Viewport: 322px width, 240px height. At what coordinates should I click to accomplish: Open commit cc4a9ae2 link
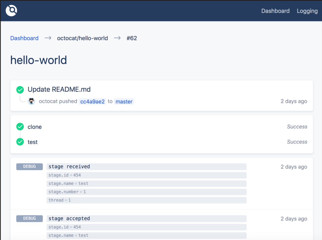coord(92,102)
